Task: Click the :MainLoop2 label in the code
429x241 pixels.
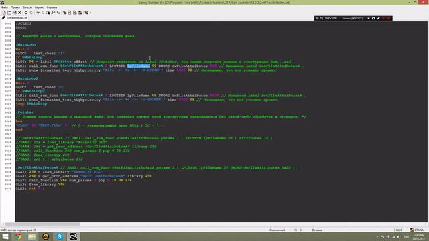Action: point(27,78)
